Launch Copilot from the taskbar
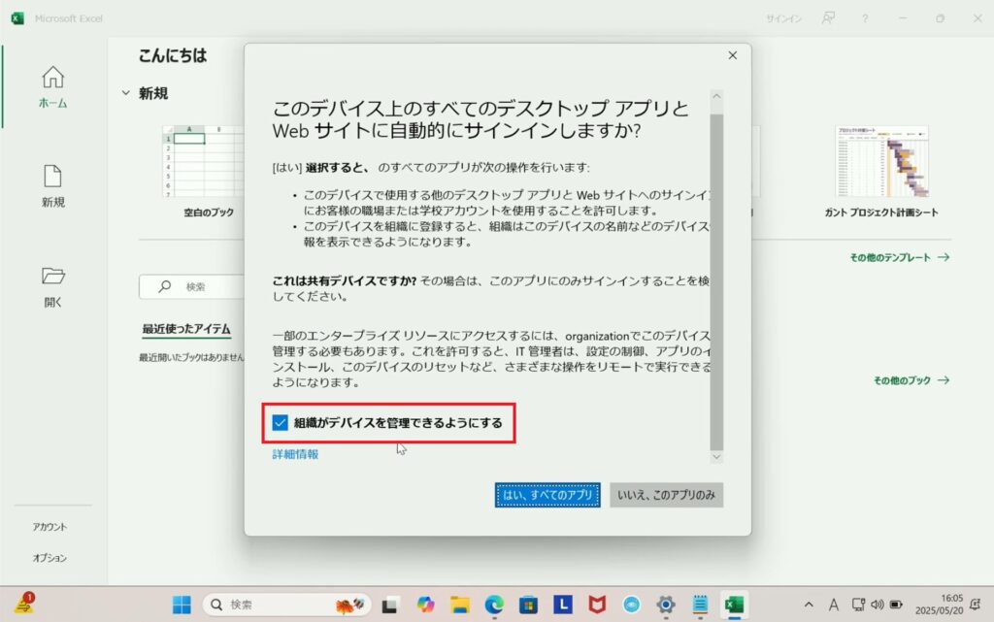 [425, 605]
